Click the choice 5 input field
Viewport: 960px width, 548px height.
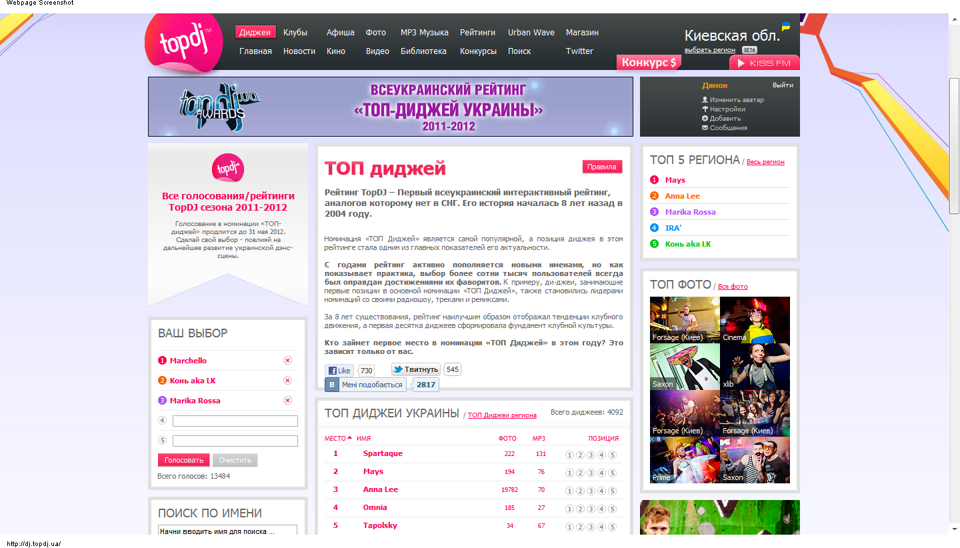tap(235, 441)
